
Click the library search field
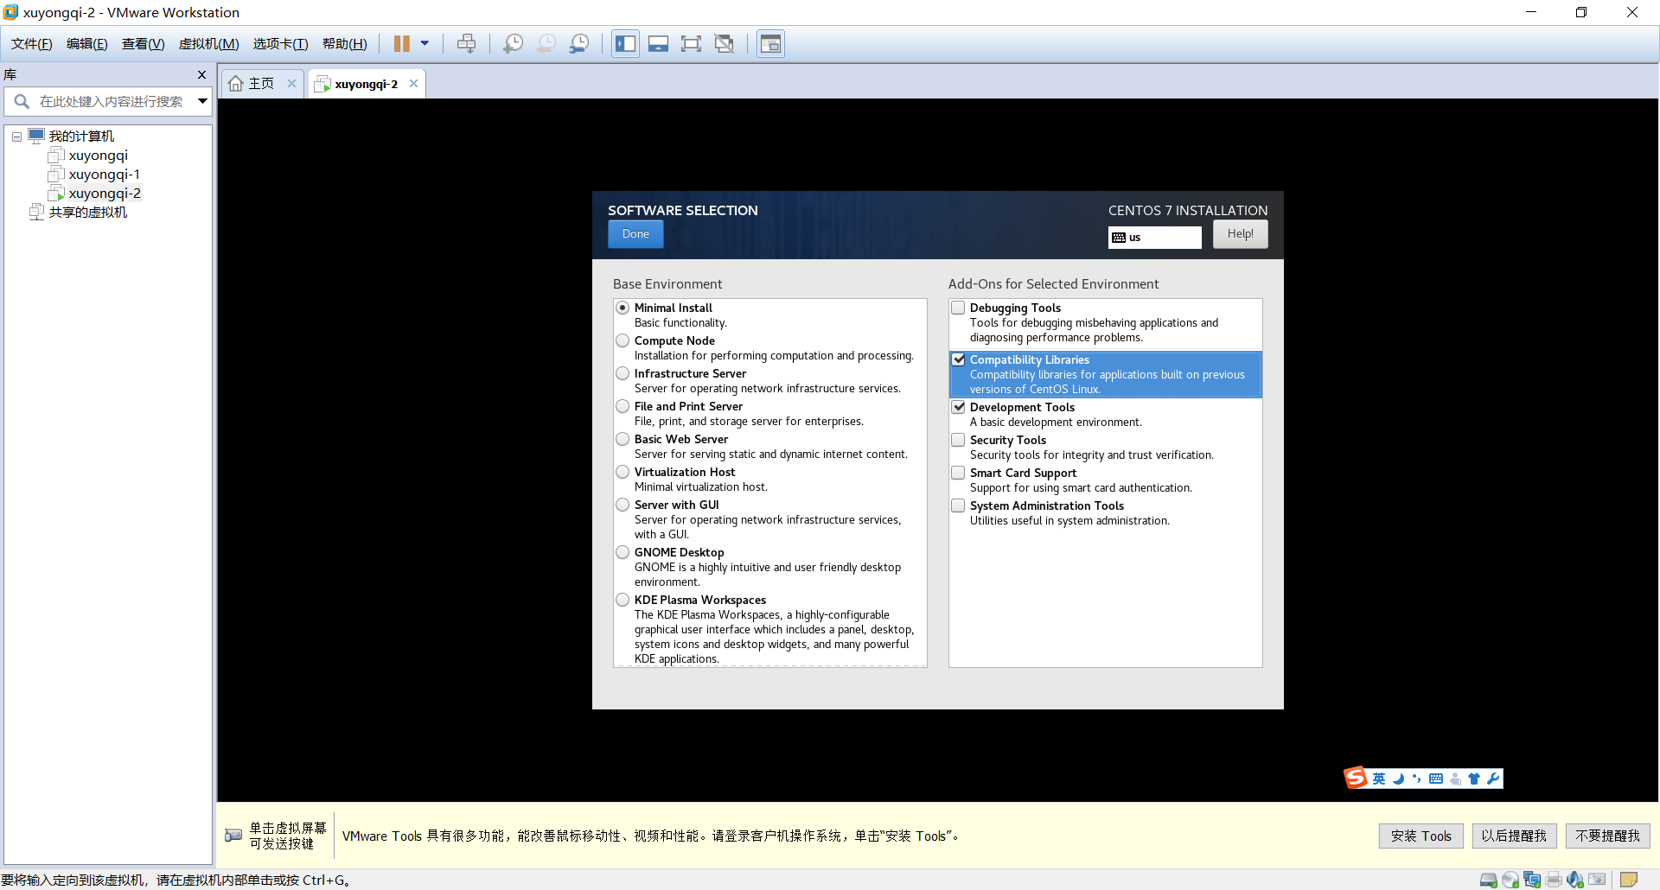click(111, 101)
